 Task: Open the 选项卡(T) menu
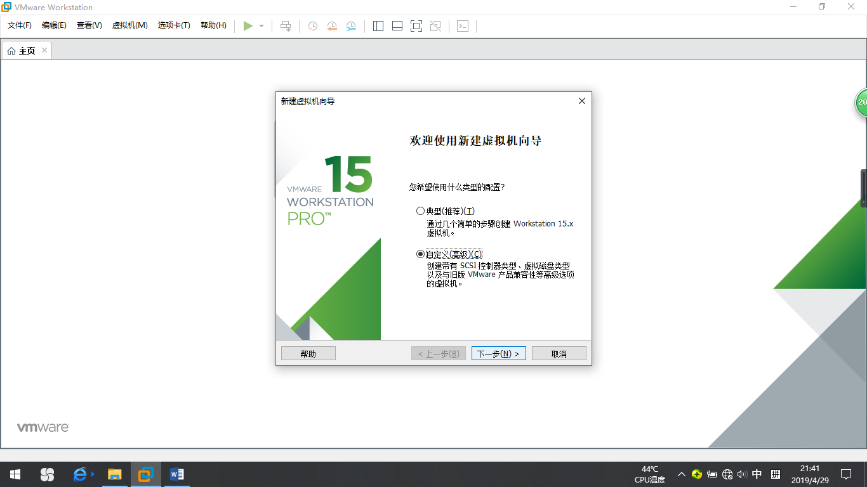coord(174,25)
